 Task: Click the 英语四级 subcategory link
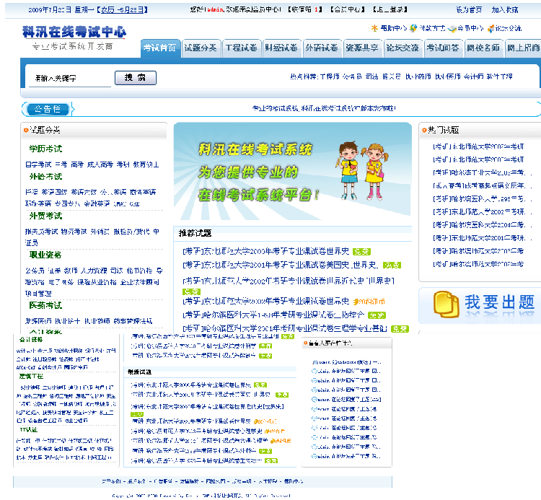pyautogui.click(x=54, y=192)
